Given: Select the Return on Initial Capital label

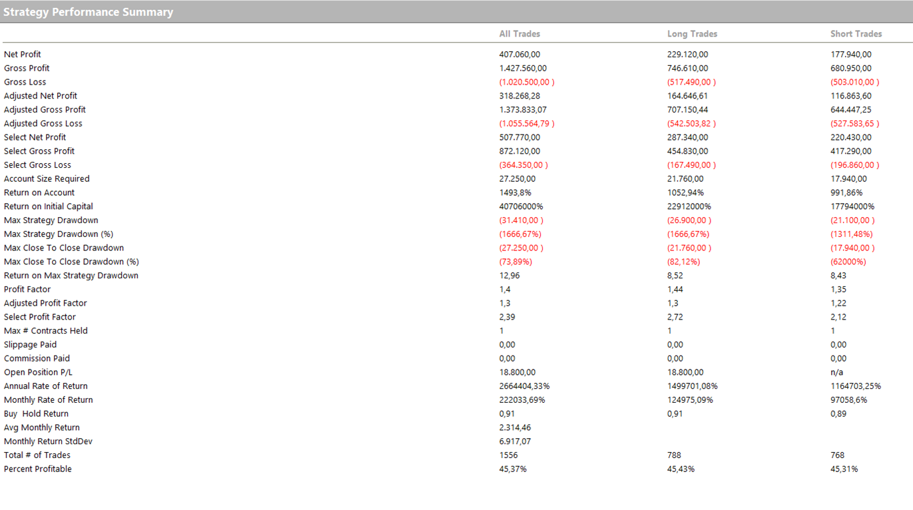Looking at the screenshot, I should pos(49,206).
